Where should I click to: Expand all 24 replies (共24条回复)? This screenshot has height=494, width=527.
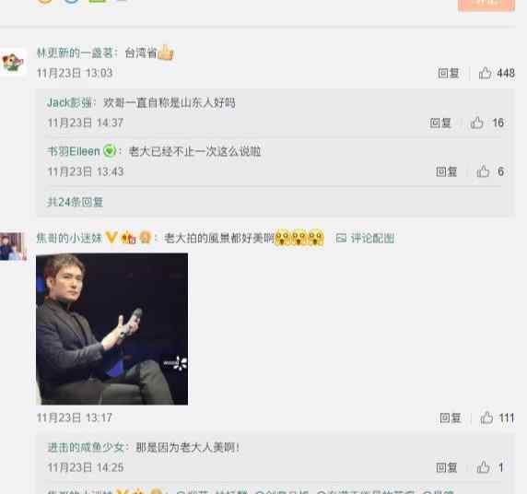click(75, 202)
